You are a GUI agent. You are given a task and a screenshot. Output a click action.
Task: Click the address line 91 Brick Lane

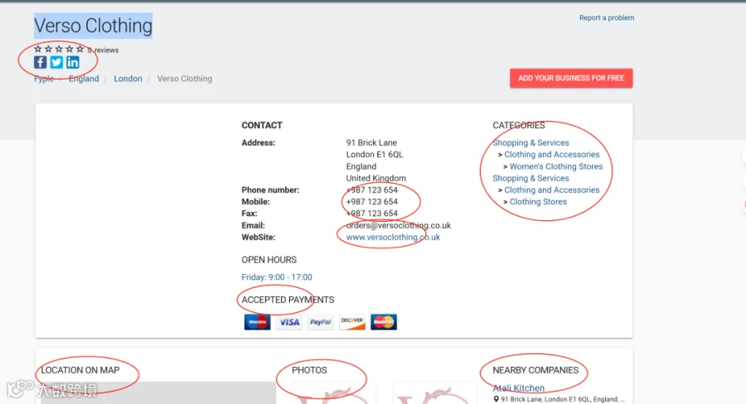tap(371, 142)
